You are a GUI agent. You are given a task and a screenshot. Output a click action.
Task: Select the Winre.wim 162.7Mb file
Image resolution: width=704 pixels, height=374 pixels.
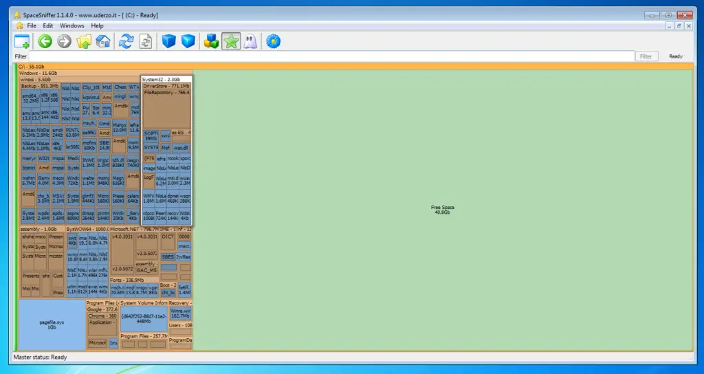(x=180, y=313)
